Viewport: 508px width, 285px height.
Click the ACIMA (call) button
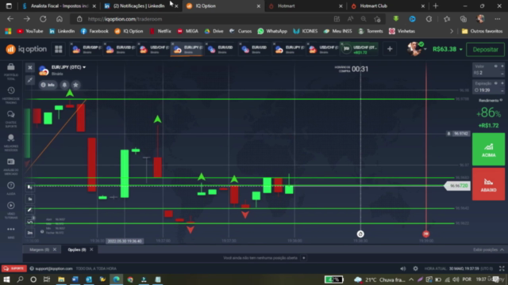pyautogui.click(x=488, y=150)
